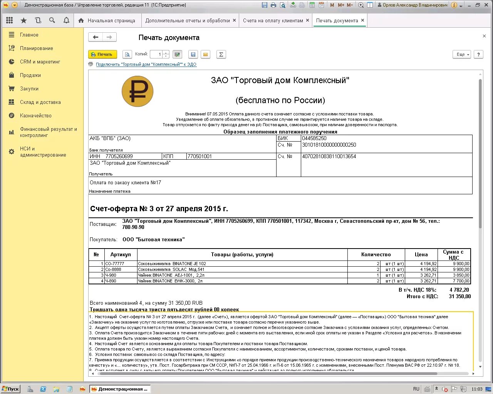493x394 pixels.
Task: Select cell Чайник BINATONE AEJ-1001, 2,2л
Action: [x=242, y=275]
